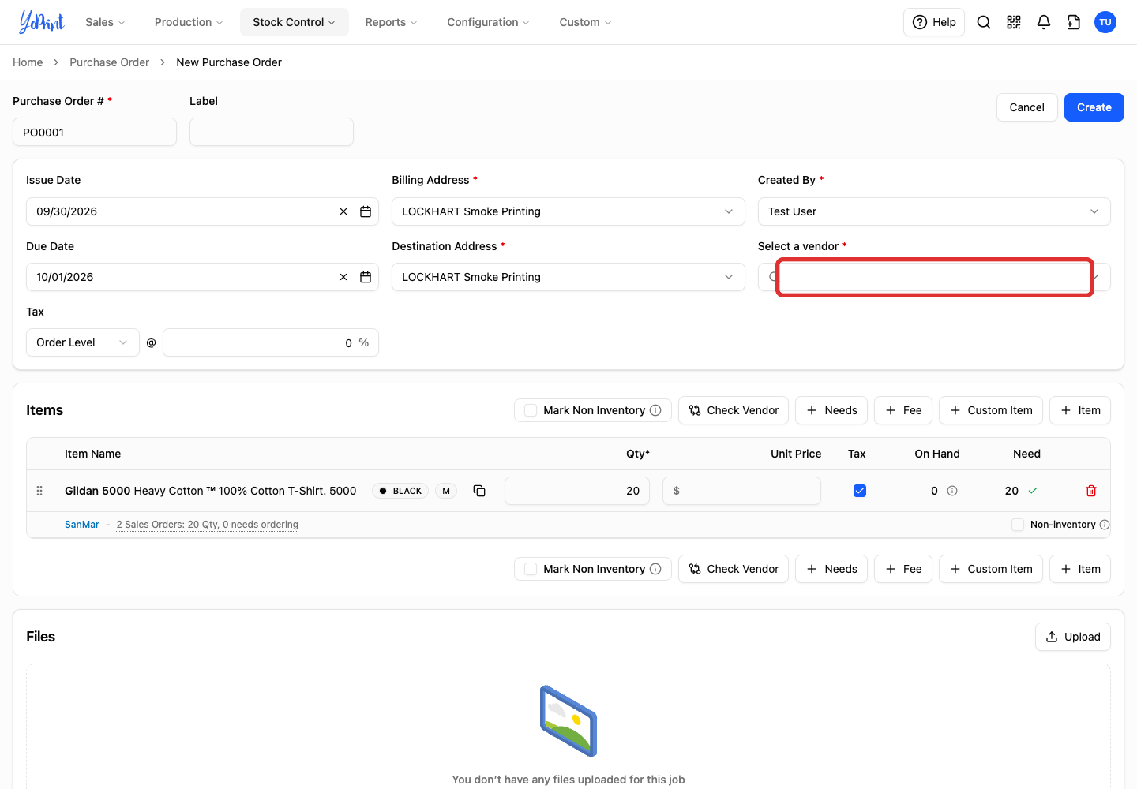Open the Due Date calendar picker
Viewport: 1137px width, 789px height.
366,277
